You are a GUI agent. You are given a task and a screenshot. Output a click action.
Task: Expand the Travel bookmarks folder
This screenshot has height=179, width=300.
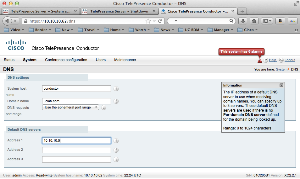coord(89,30)
